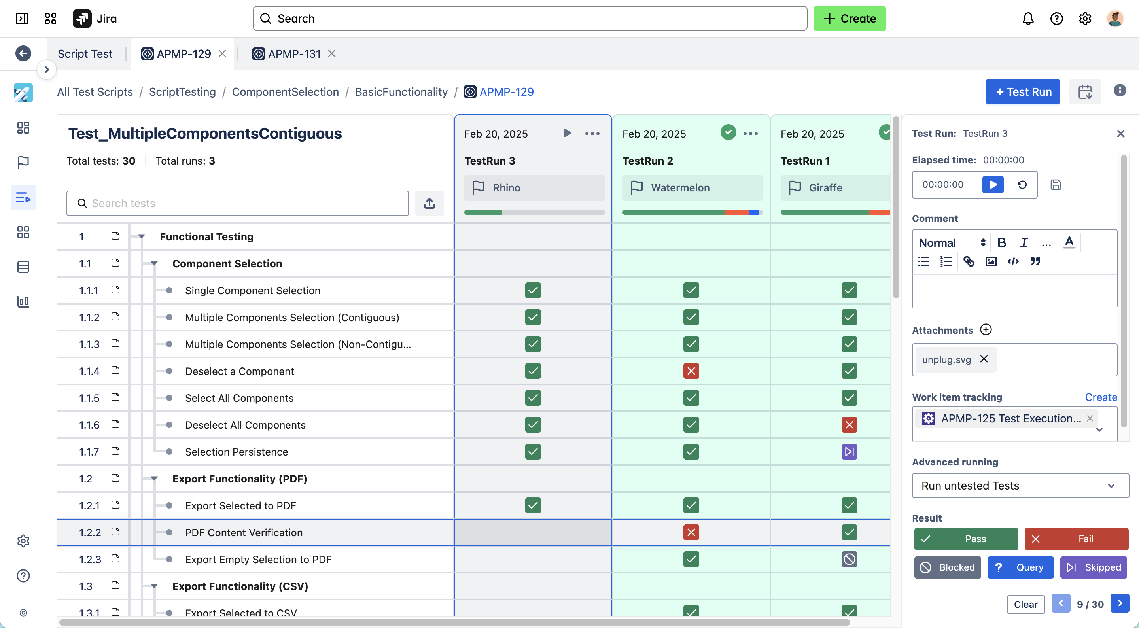Open TestRun 3 options menu
The image size is (1139, 628).
(592, 133)
